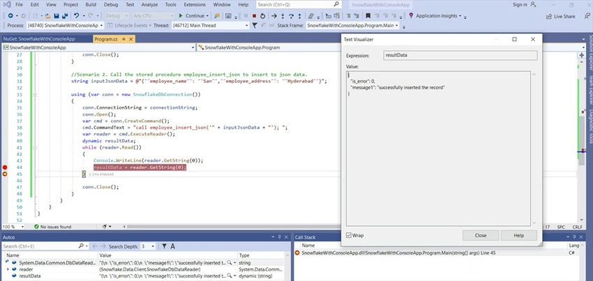The width and height of the screenshot is (593, 281).
Task: Open the File menu
Action: [x=19, y=5]
